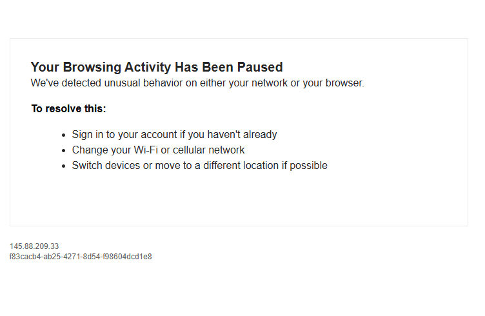Image resolution: width=485 pixels, height=316 pixels.
Task: Click the IP address 145.88.209.33
Action: (x=34, y=246)
